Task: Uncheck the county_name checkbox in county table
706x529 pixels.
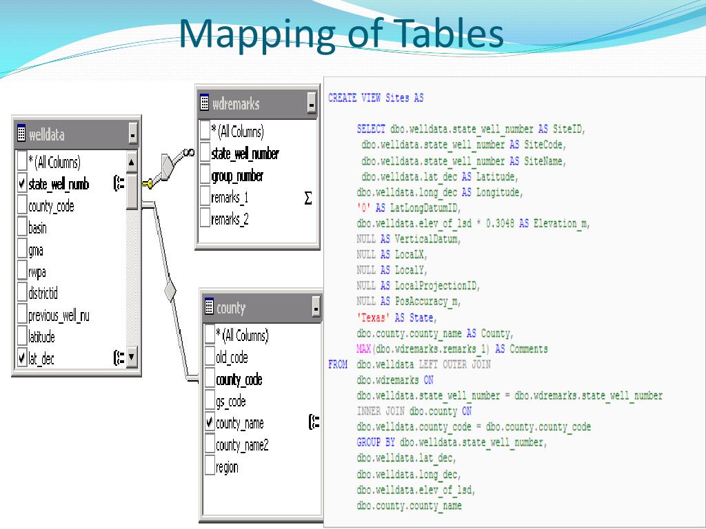Action: click(x=210, y=423)
